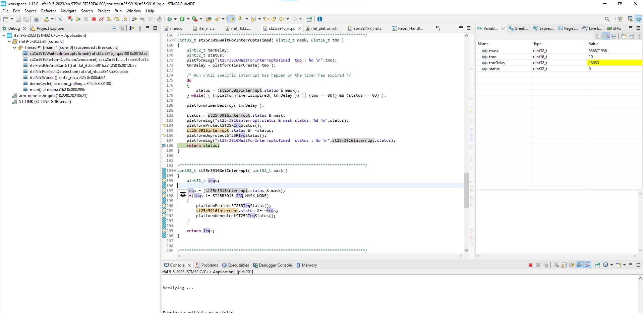Switch to rfal_platform.h editor tab

pos(321,28)
